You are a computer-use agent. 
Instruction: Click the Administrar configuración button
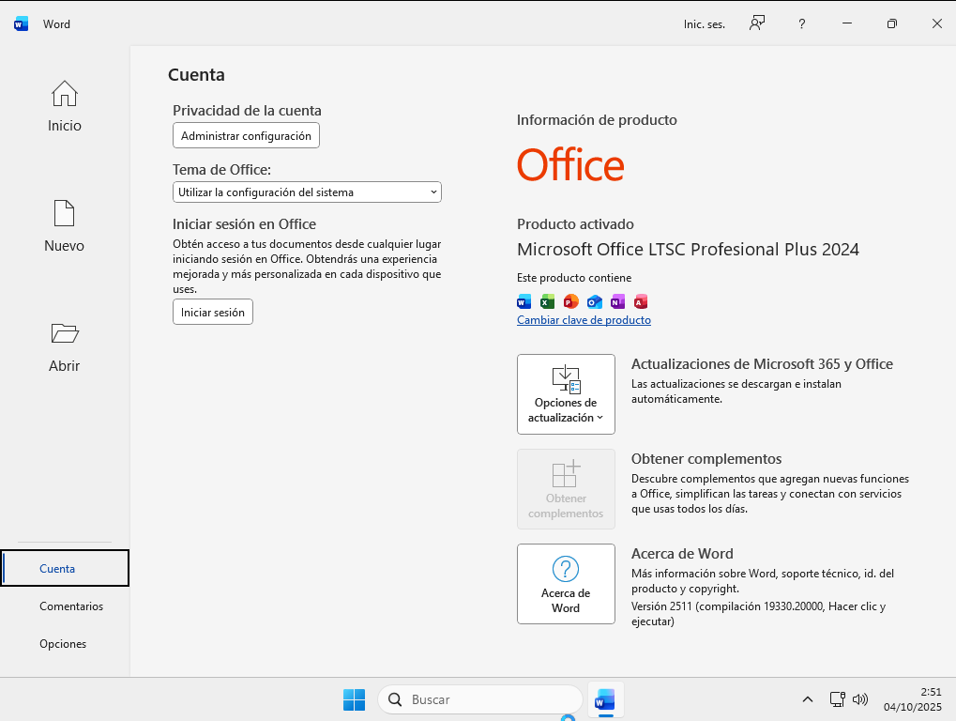[246, 135]
